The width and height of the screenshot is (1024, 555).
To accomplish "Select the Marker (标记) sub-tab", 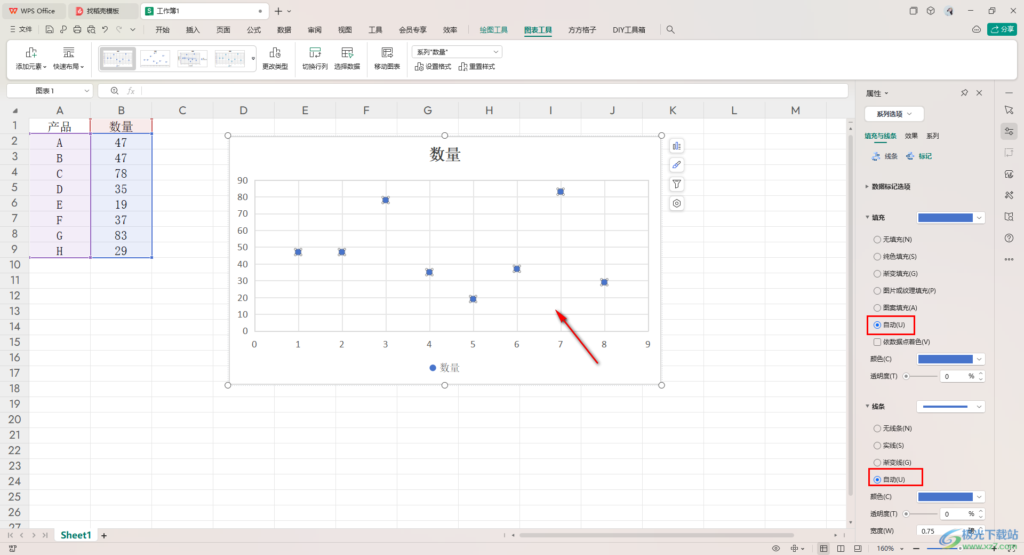I will pyautogui.click(x=919, y=156).
